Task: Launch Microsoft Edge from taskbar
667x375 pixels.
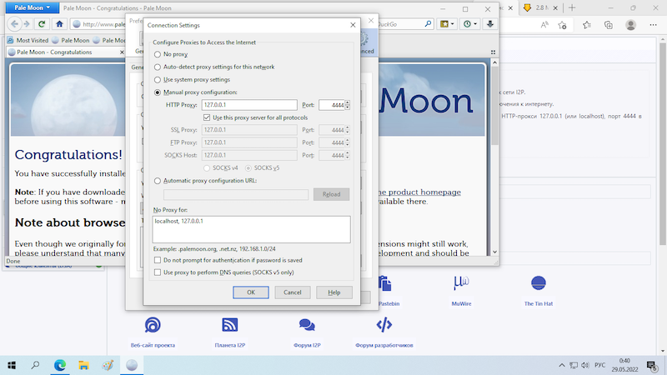Action: [x=60, y=365]
